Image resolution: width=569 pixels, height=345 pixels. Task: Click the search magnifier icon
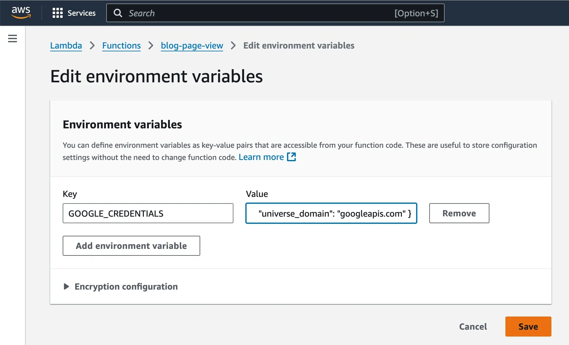118,13
